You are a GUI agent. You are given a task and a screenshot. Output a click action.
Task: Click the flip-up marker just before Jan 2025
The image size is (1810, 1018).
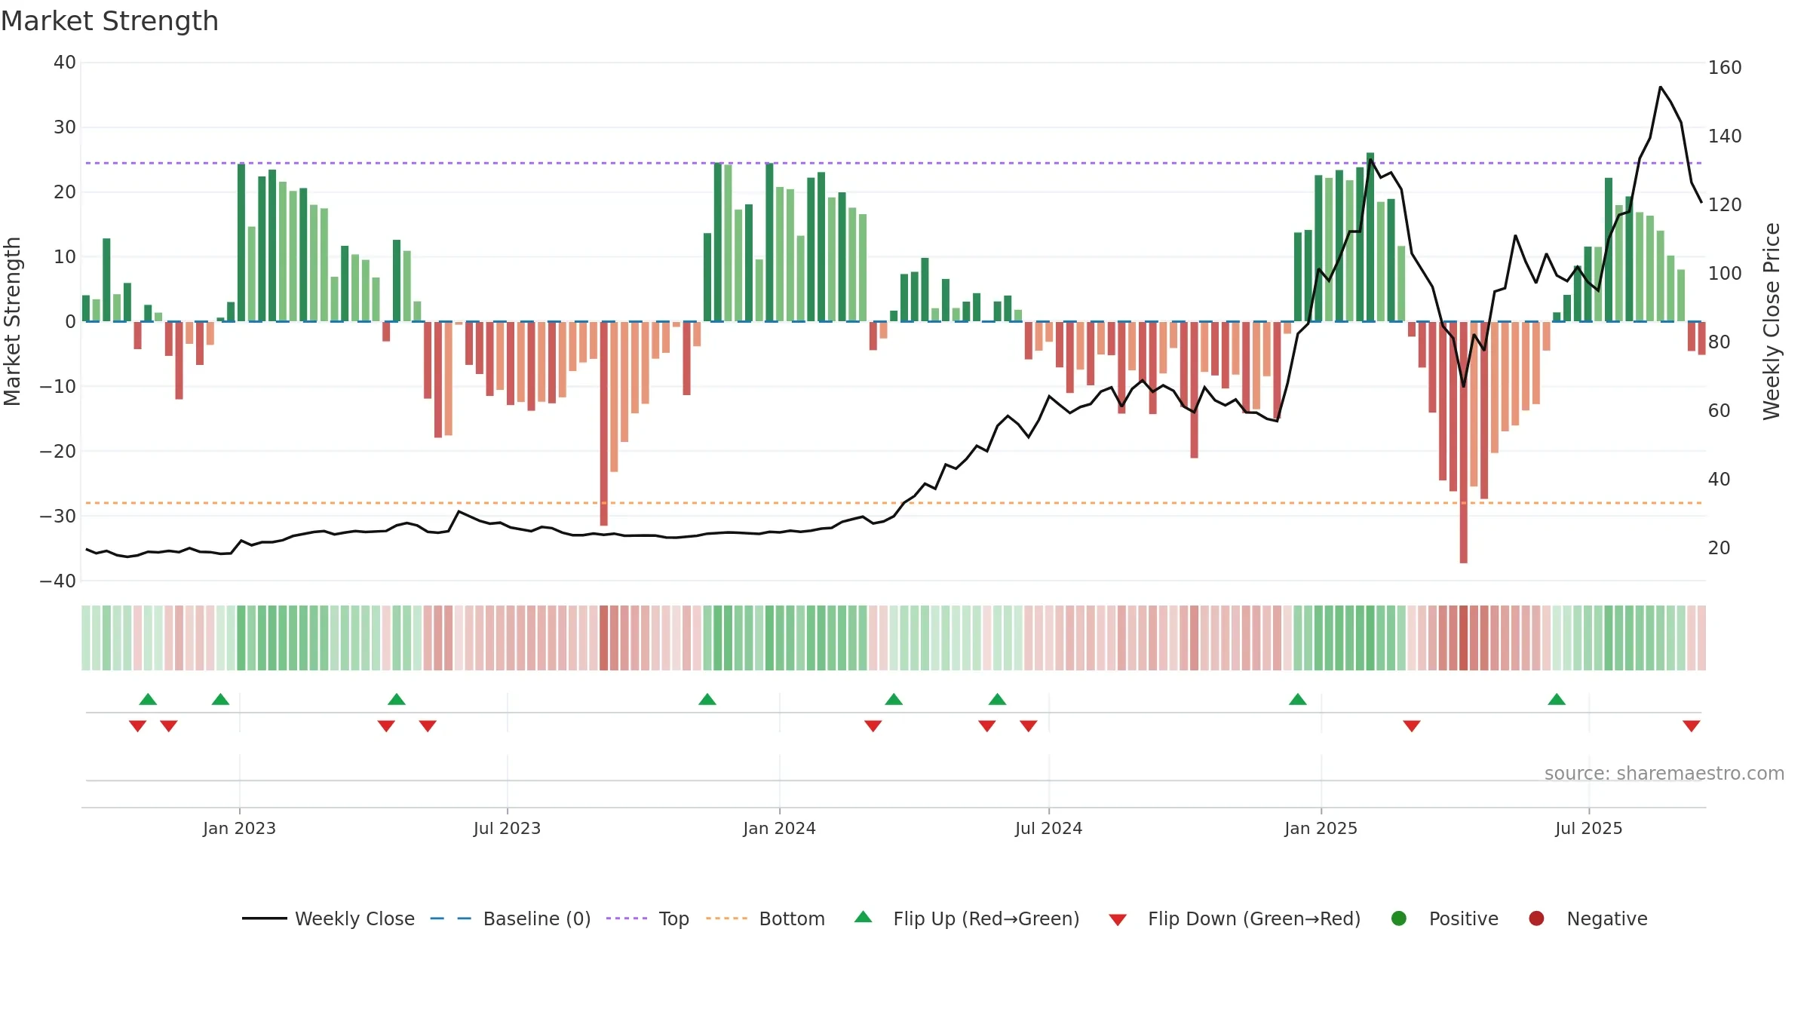[1298, 699]
